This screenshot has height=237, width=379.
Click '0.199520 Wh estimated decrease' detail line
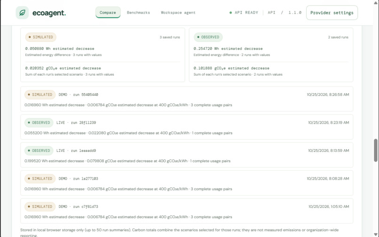(x=127, y=161)
